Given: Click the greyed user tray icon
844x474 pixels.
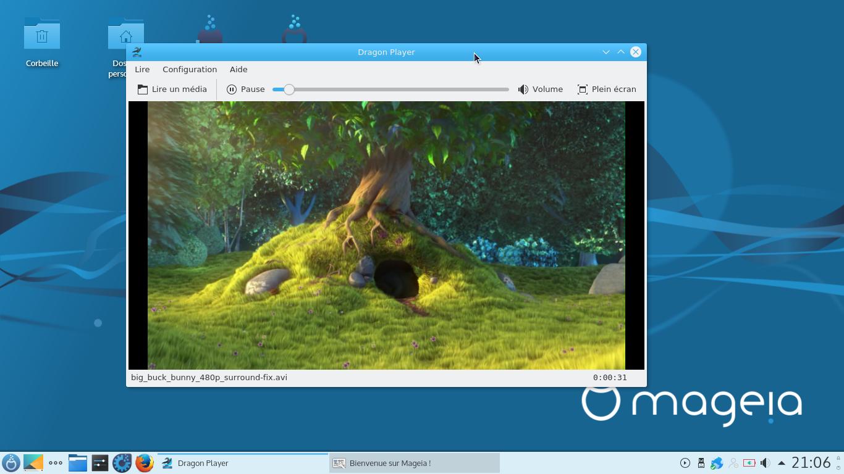Looking at the screenshot, I should click(x=733, y=463).
